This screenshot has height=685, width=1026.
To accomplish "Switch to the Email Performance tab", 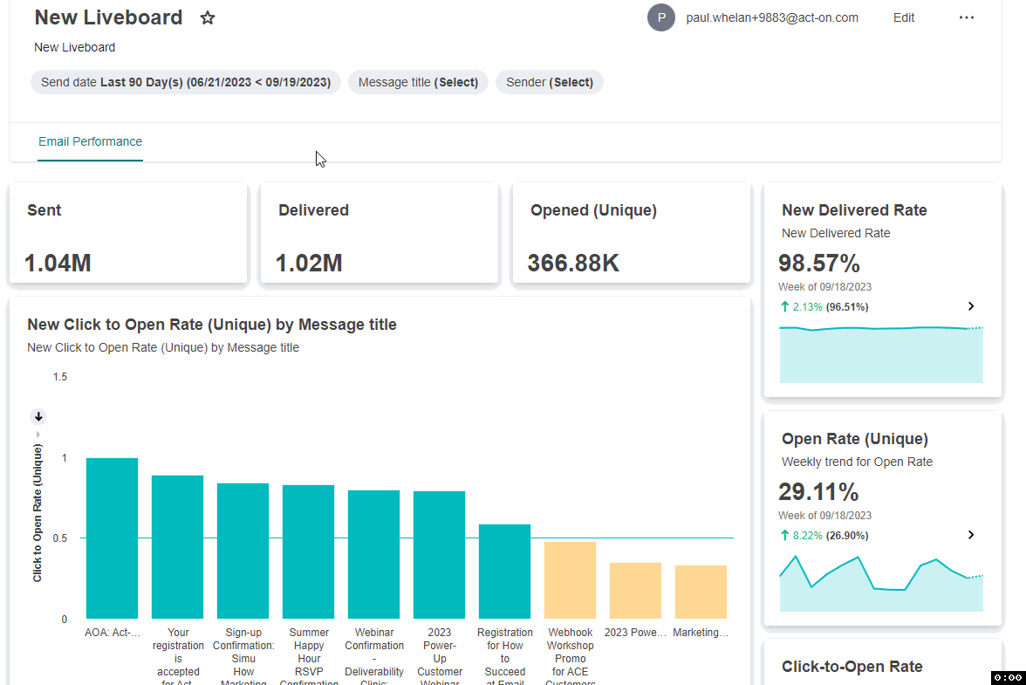I will click(91, 142).
